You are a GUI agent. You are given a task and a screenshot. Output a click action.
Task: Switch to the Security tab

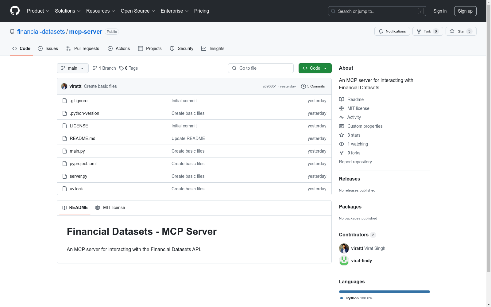(x=182, y=49)
